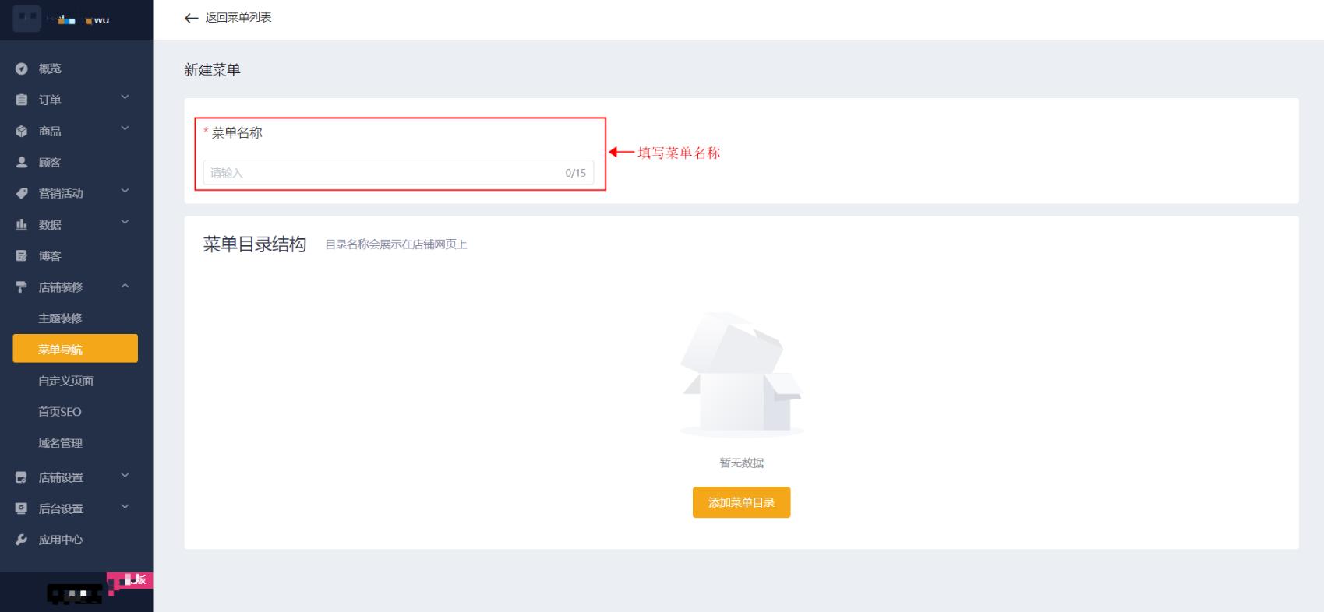Click the 应用中心 wrench icon
This screenshot has height=612, width=1324.
[22, 540]
